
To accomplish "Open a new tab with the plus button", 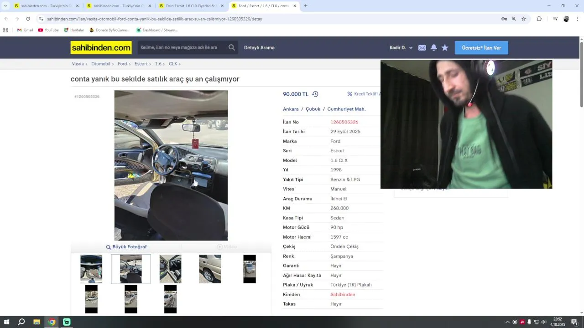I will (x=306, y=6).
